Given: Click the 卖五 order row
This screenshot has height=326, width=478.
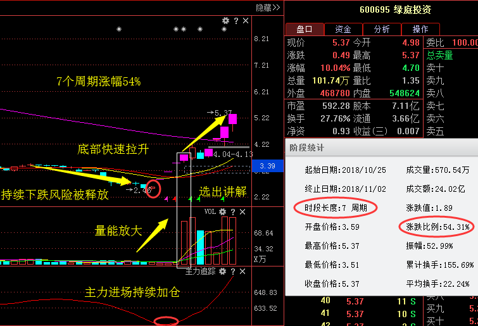Looking at the screenshot, I should tap(451, 131).
